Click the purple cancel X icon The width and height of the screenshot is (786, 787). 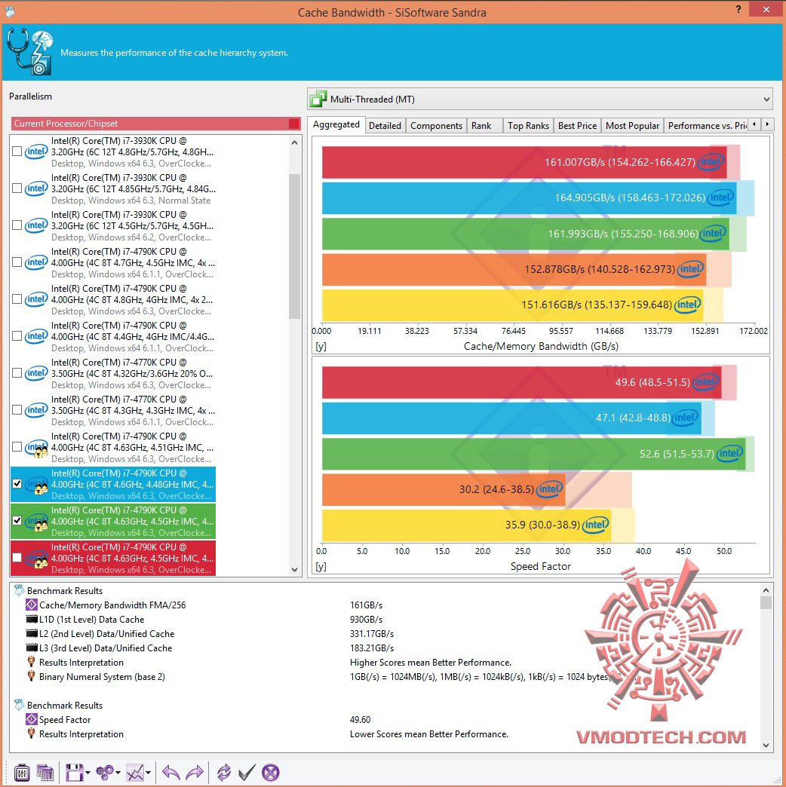pos(271,773)
